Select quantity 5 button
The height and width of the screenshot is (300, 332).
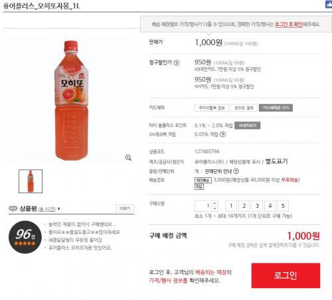click(x=283, y=206)
